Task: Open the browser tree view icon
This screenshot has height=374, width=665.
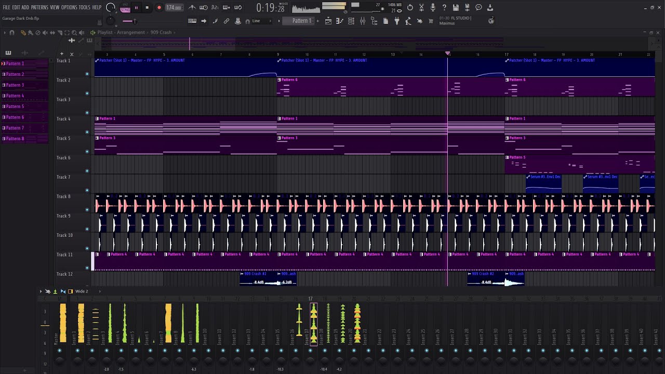Action: click(x=374, y=21)
